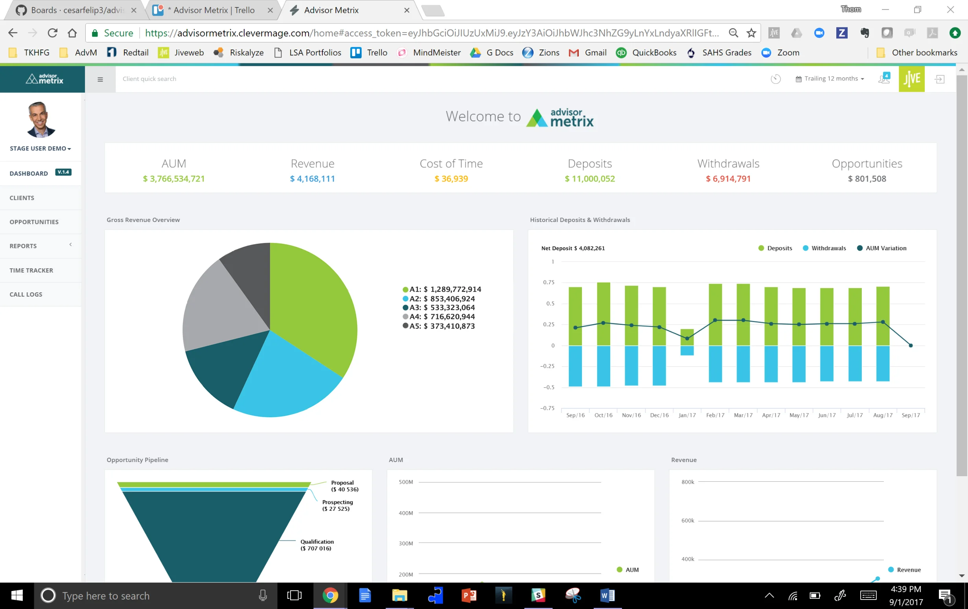Click the Windows Start button
This screenshot has height=609, width=968.
tap(17, 595)
